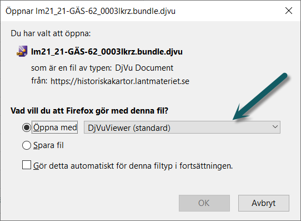301x221 pixels.
Task: Click the bold filename lm21_21-GÄS-62_0003lkrz.bundle.djvu
Action: 107,52
